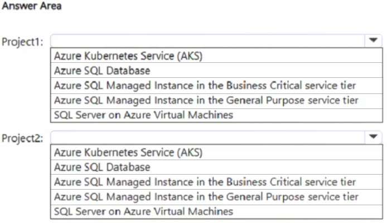Click the Project2 combo box field
This screenshot has width=387, height=223.
pyautogui.click(x=206, y=137)
